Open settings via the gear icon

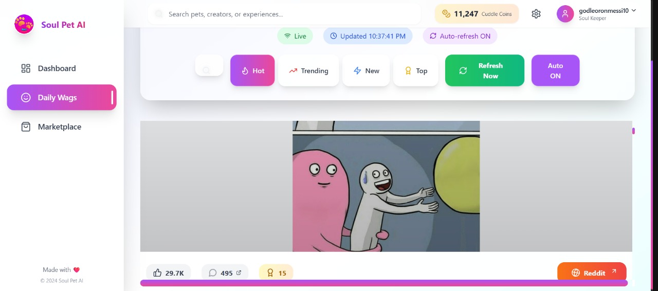pyautogui.click(x=536, y=14)
